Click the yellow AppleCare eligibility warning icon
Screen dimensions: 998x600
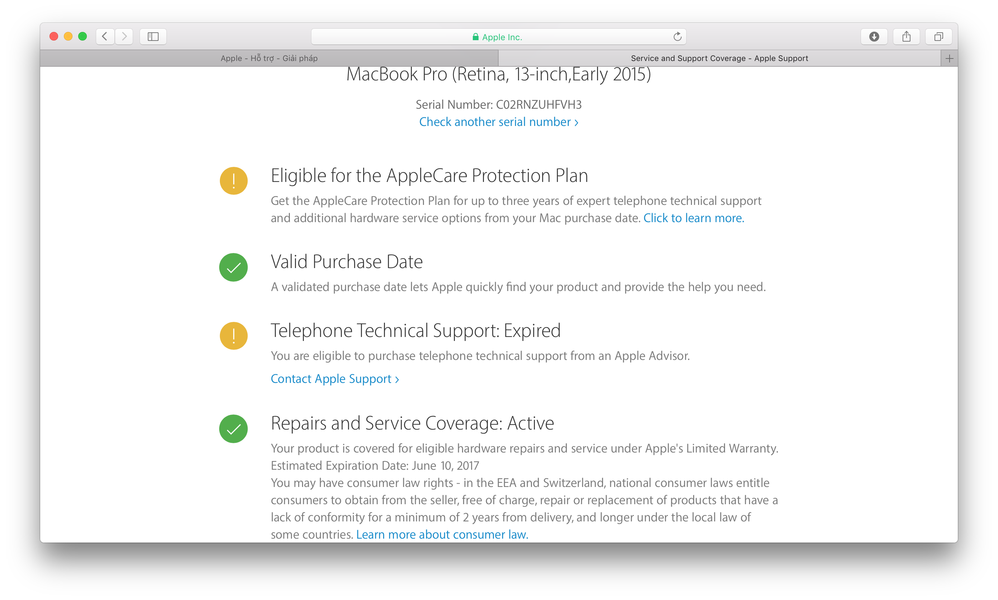234,181
